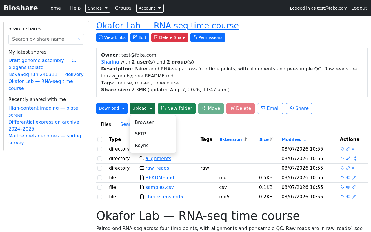371x232 pixels.
Task: Select the samples.csv row checkbox
Action: (x=100, y=187)
